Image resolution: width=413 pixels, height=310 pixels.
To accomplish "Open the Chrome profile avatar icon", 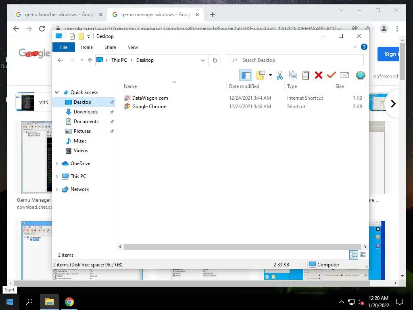I will click(384, 29).
